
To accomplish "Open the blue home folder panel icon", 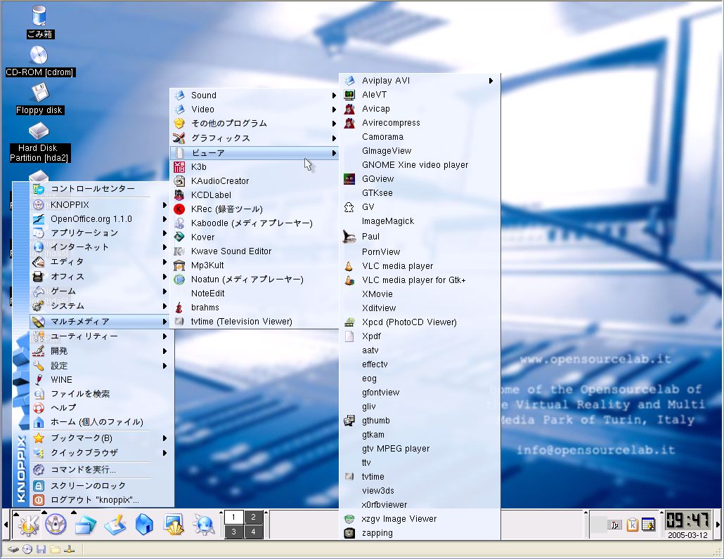I will [144, 525].
